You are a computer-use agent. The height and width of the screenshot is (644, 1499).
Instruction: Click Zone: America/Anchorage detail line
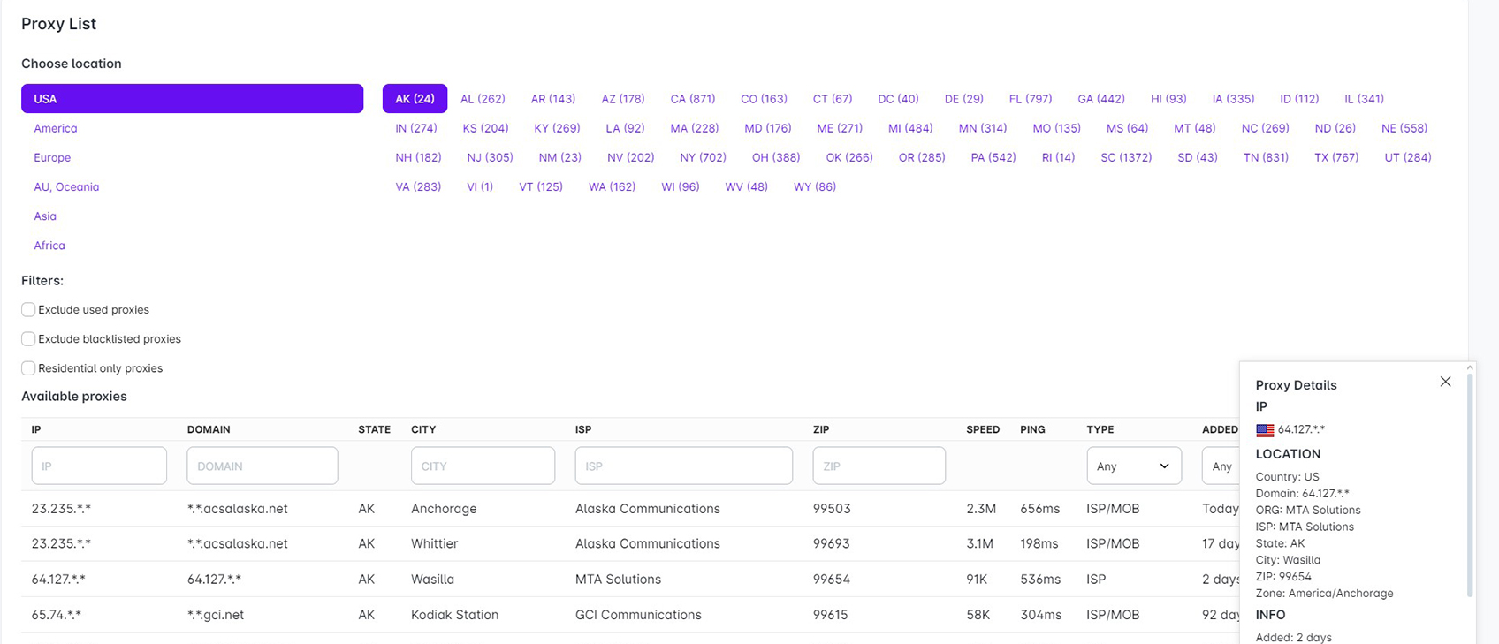[1324, 593]
